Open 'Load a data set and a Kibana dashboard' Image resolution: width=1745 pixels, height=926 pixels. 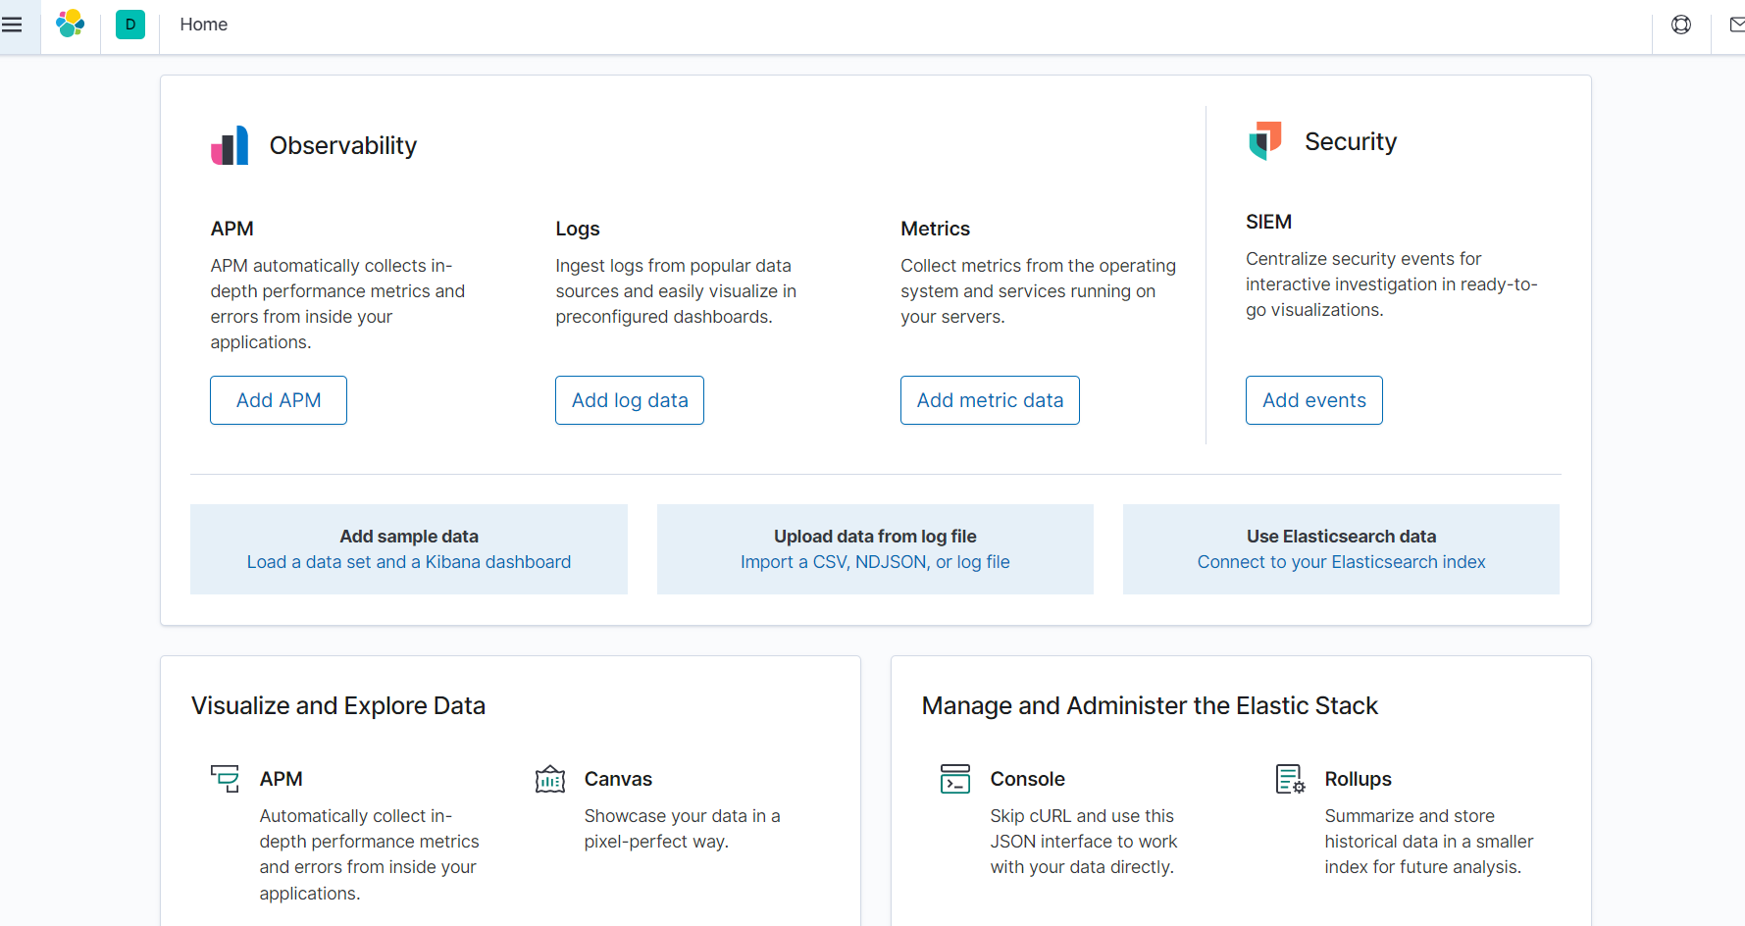click(409, 562)
